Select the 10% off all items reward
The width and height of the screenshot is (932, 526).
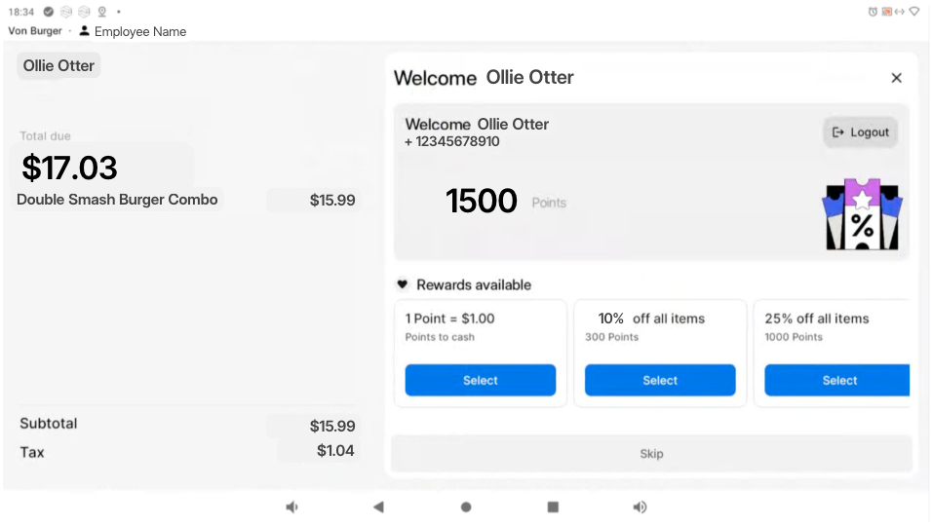coord(659,380)
